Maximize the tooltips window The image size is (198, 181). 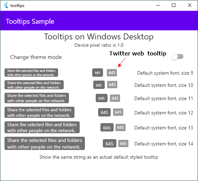(x=174, y=5)
